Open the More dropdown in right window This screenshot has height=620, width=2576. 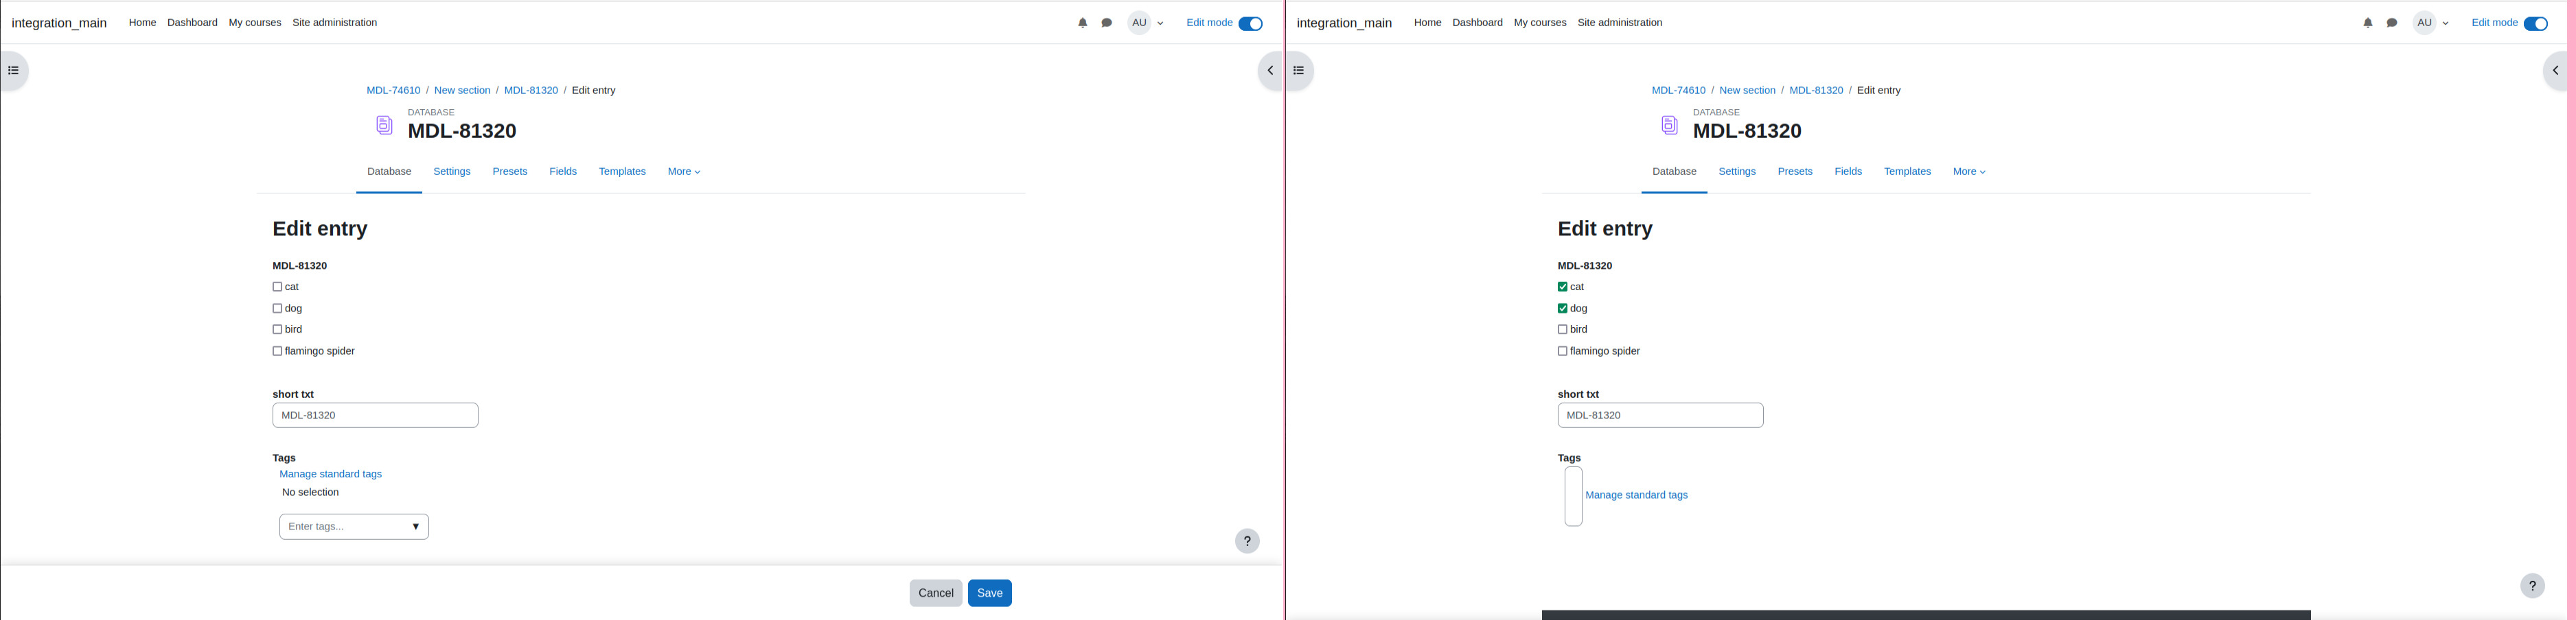tap(1969, 171)
